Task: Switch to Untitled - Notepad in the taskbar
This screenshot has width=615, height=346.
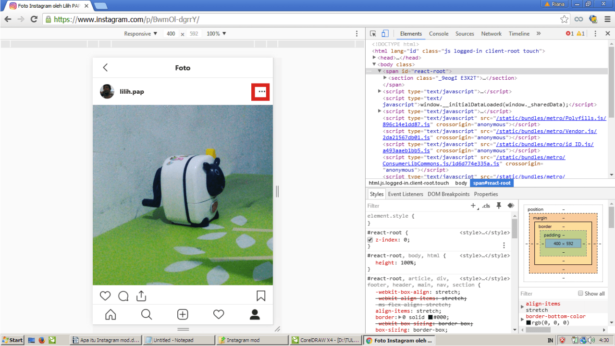Action: [179, 340]
